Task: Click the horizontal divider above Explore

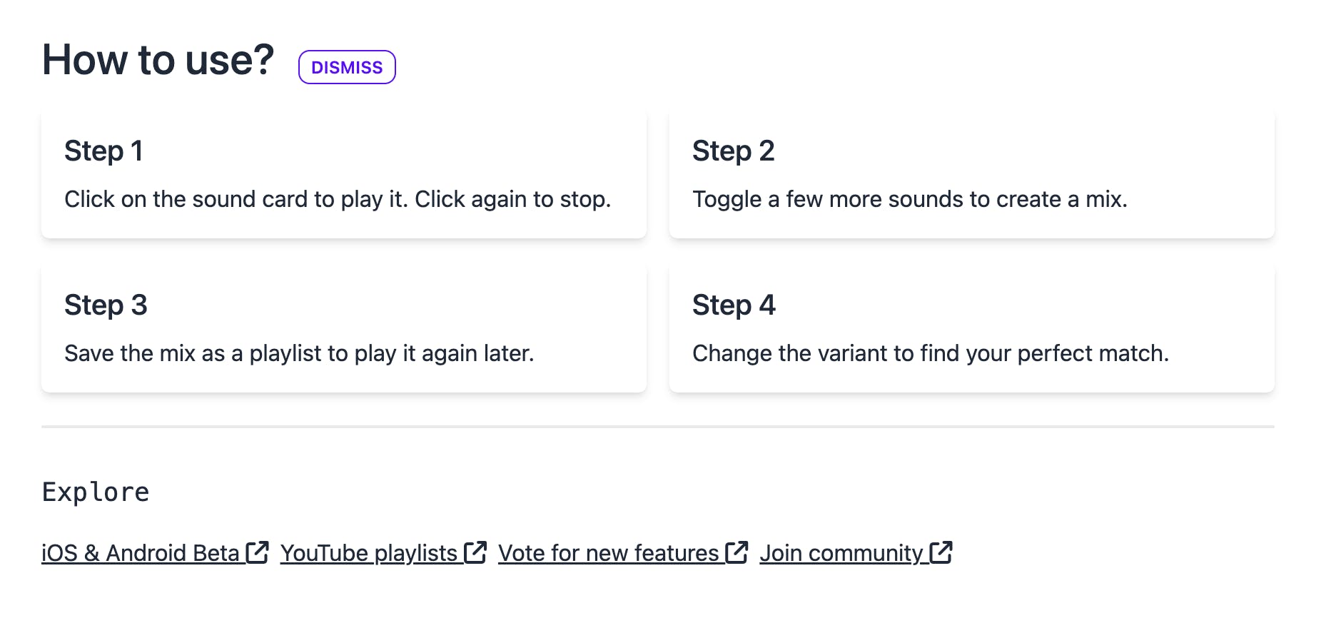Action: 657,427
